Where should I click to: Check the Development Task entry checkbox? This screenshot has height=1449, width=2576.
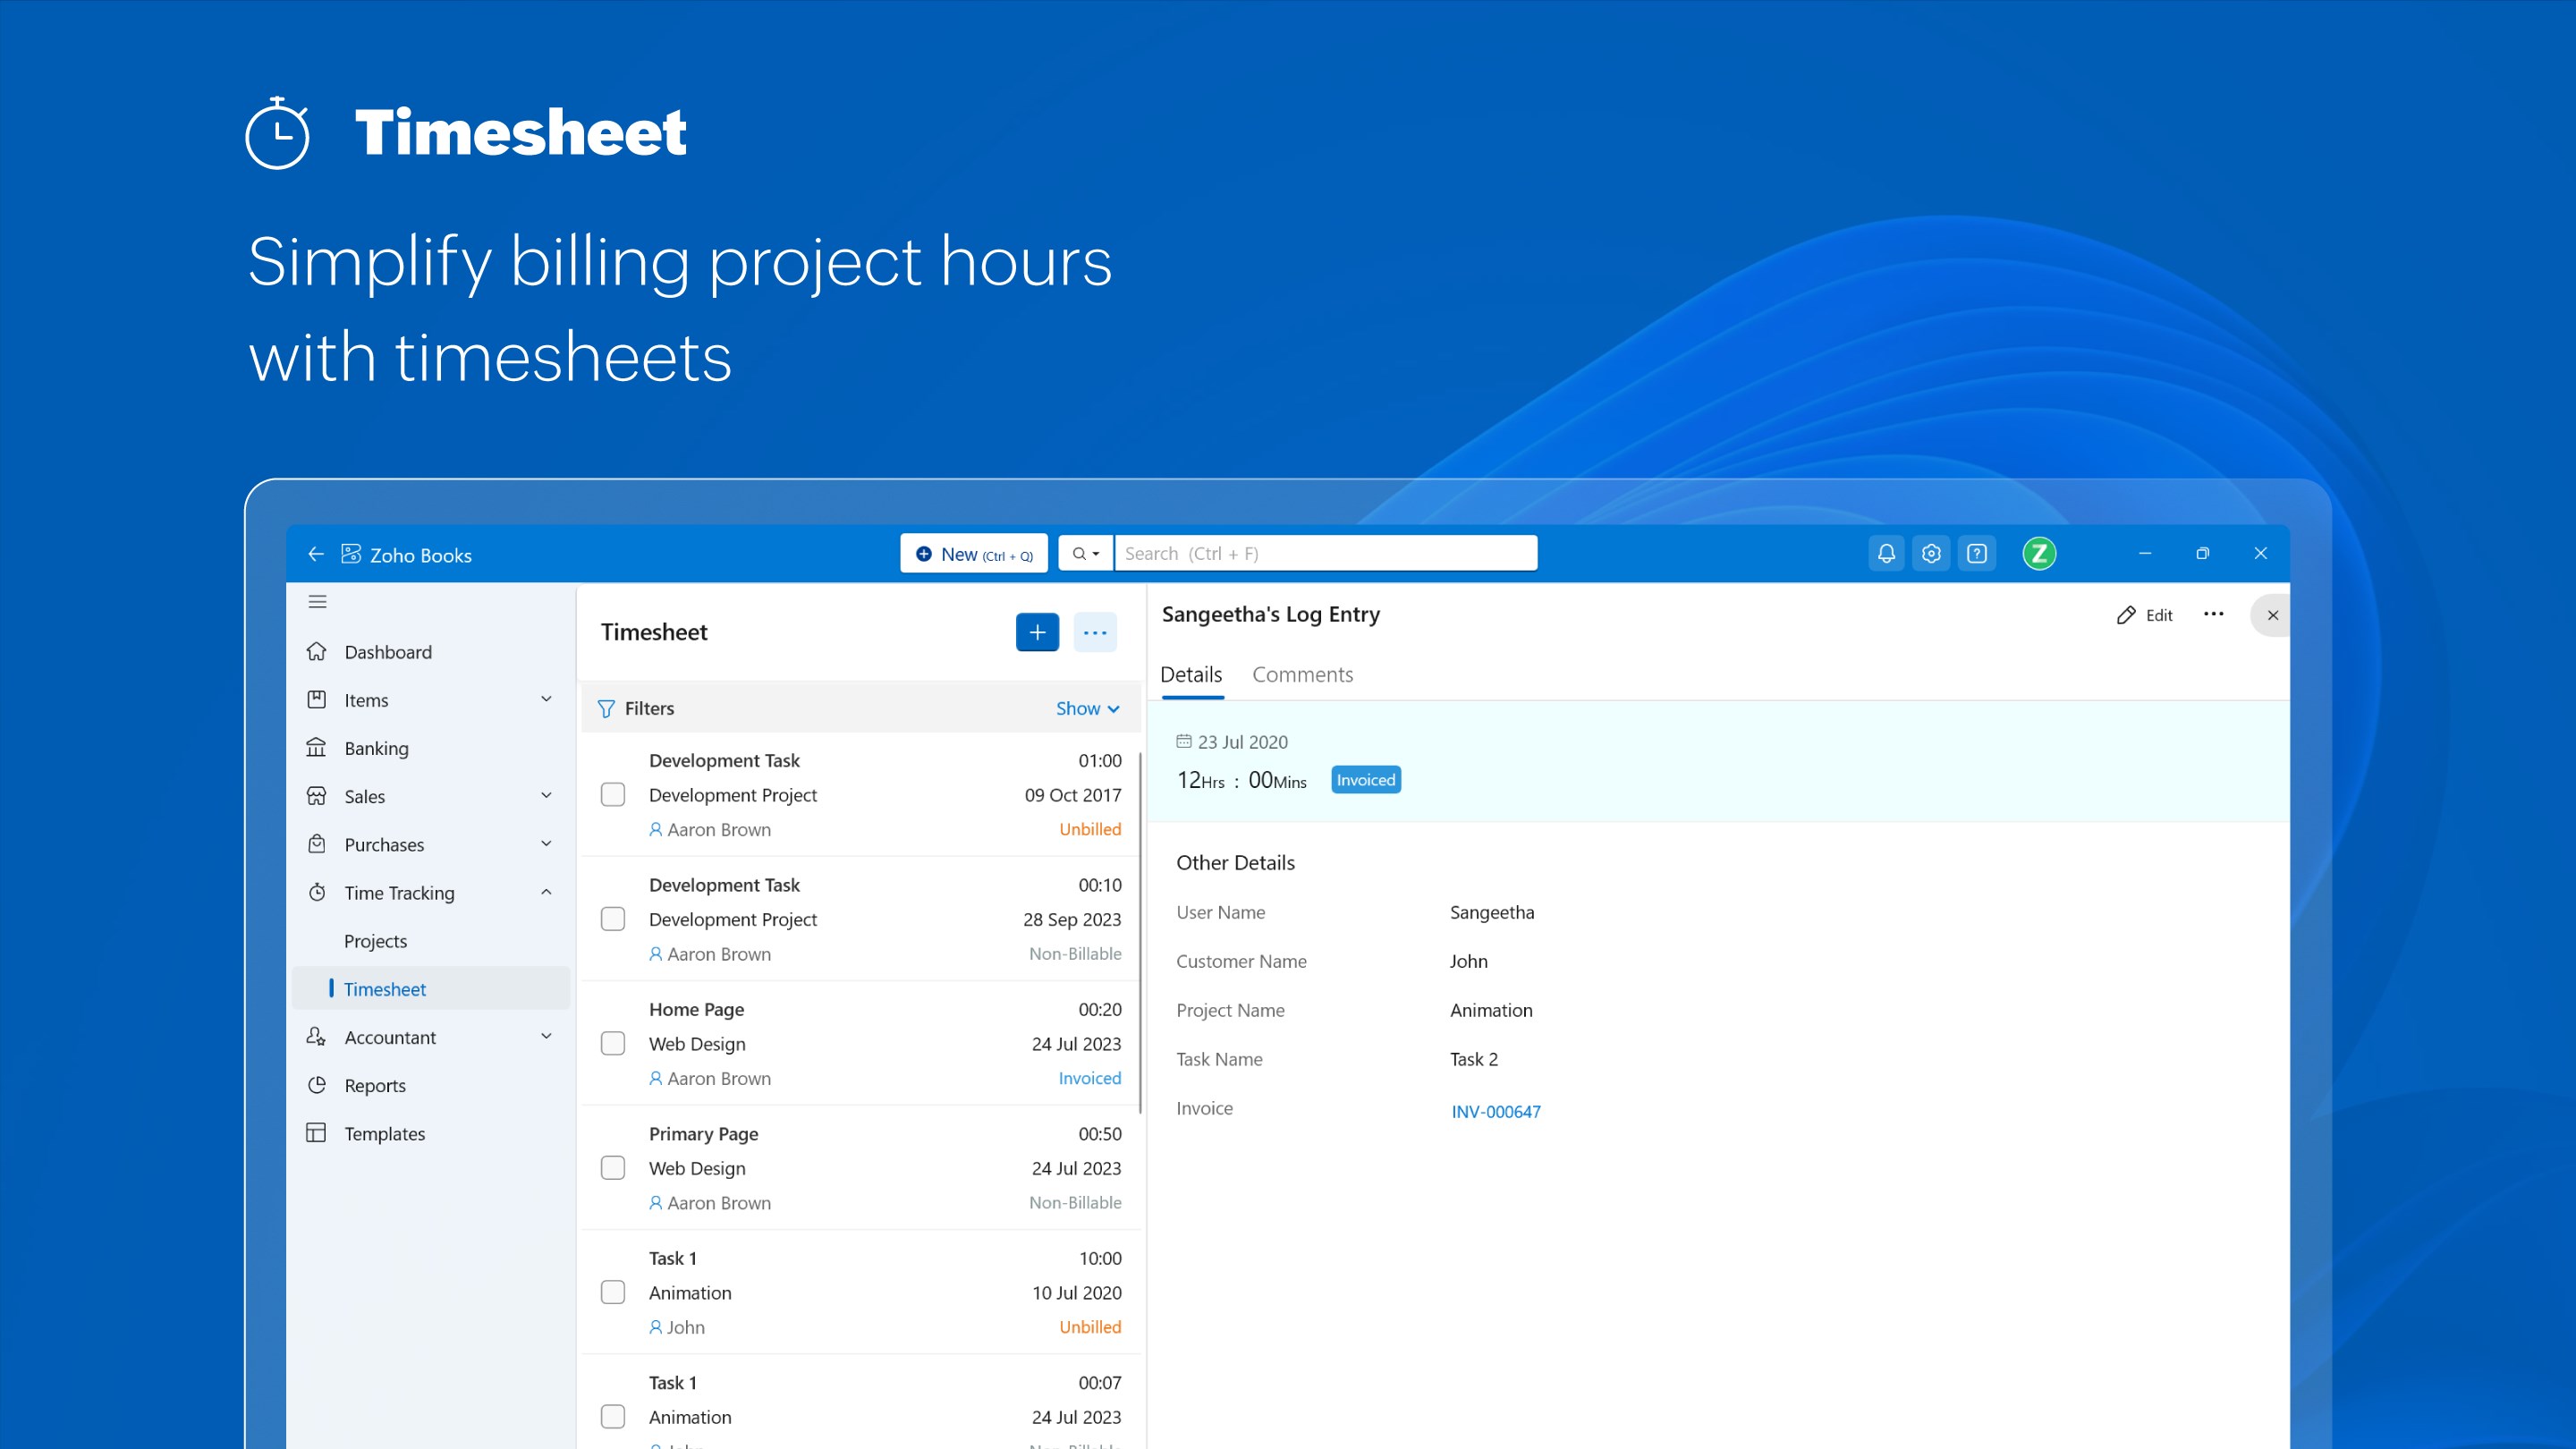coord(613,795)
